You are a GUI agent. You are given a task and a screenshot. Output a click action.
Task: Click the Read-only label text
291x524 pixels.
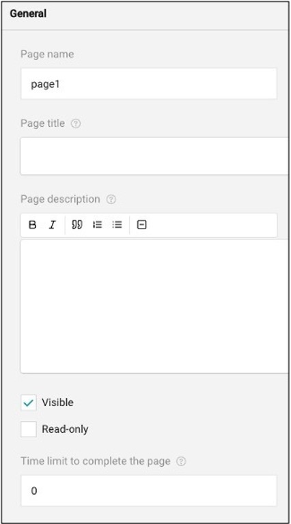tap(65, 429)
